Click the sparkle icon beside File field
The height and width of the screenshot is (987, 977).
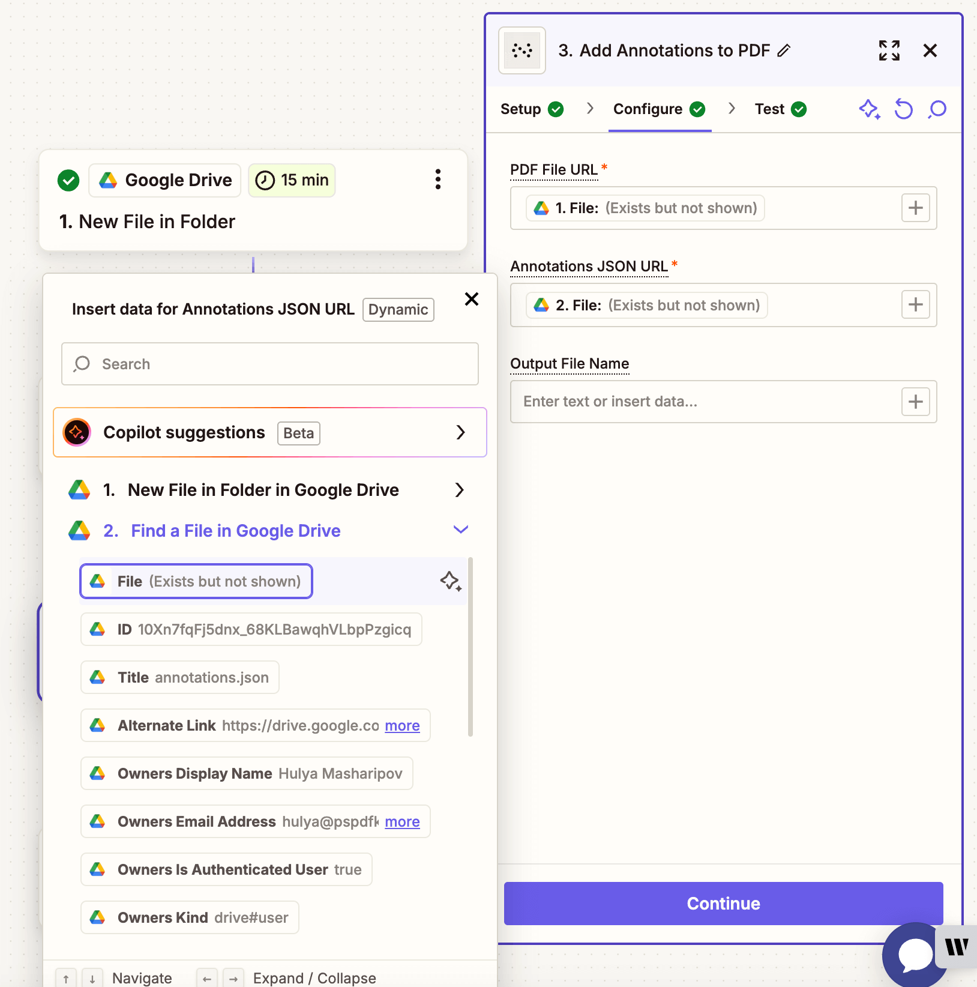tap(450, 581)
